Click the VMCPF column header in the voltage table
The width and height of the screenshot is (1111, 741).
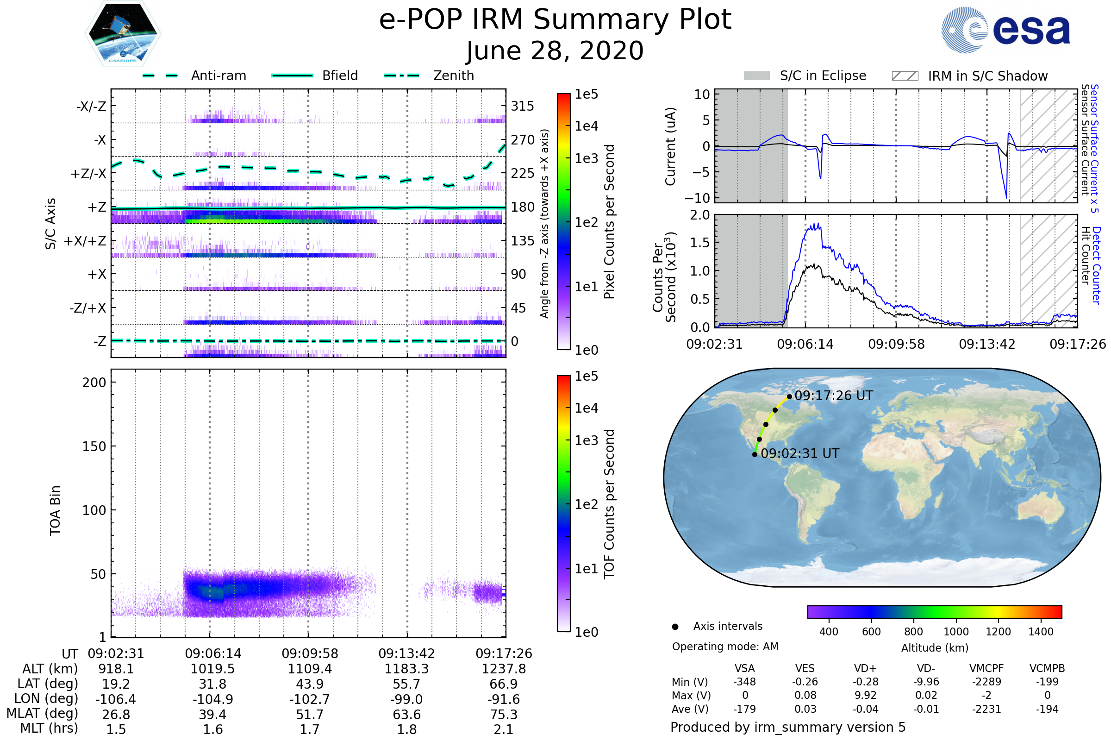(986, 668)
